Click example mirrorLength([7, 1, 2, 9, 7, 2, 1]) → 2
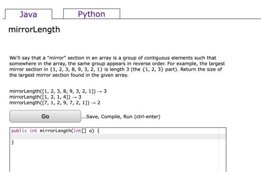The width and height of the screenshot is (261, 172). [x=55, y=103]
